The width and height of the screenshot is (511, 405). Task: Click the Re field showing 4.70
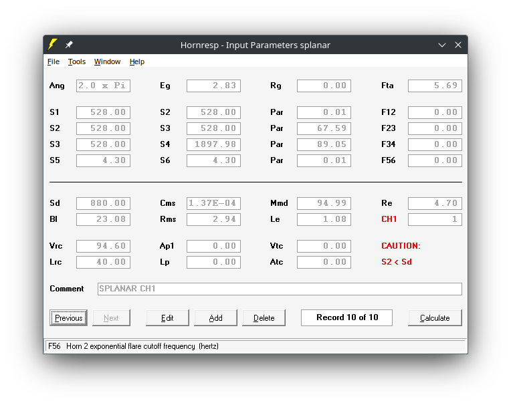[435, 203]
